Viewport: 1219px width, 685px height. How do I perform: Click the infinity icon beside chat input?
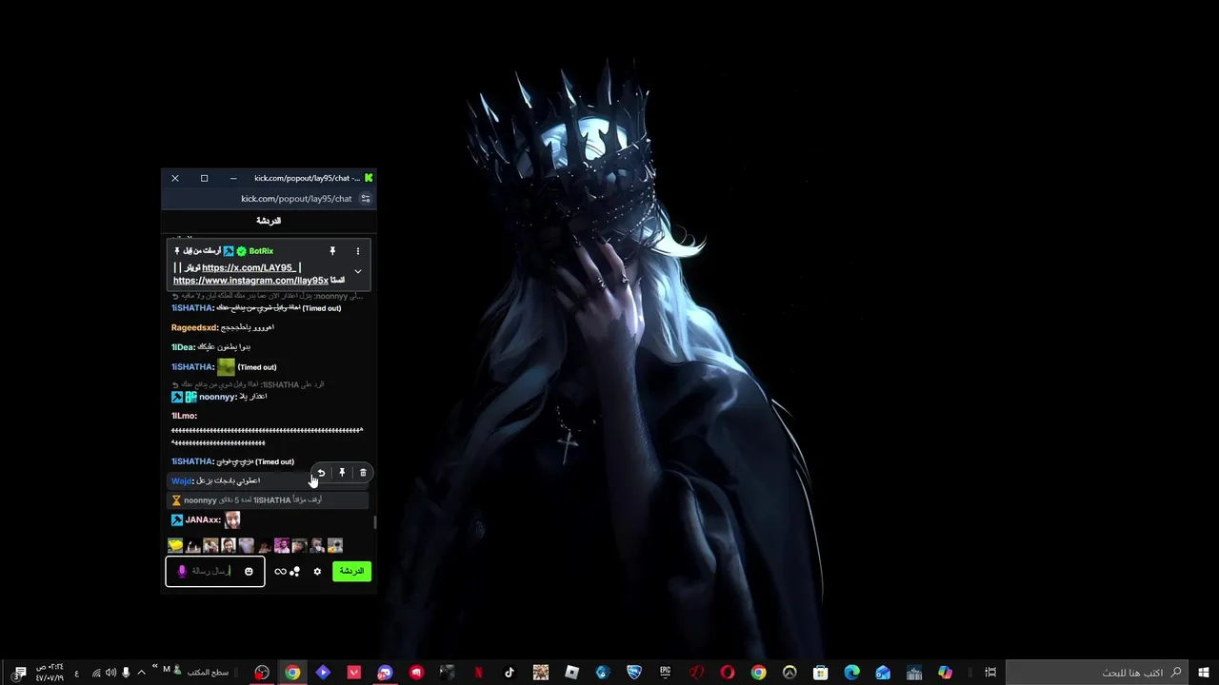tap(280, 572)
